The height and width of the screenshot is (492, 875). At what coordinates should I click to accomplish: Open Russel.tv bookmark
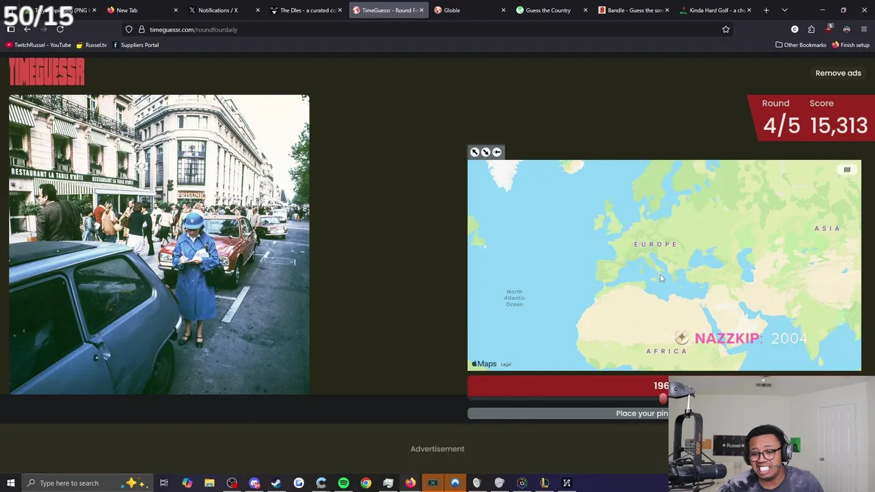coord(92,45)
